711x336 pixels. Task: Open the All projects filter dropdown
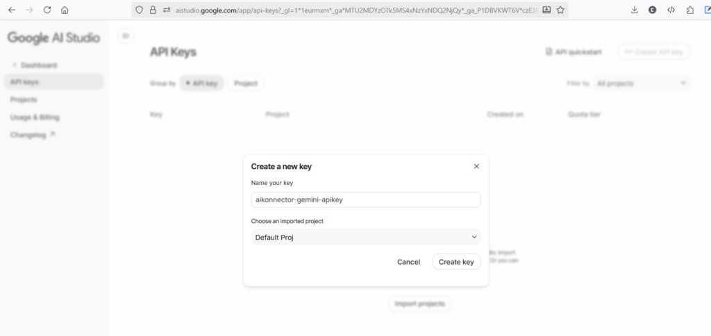(x=641, y=83)
